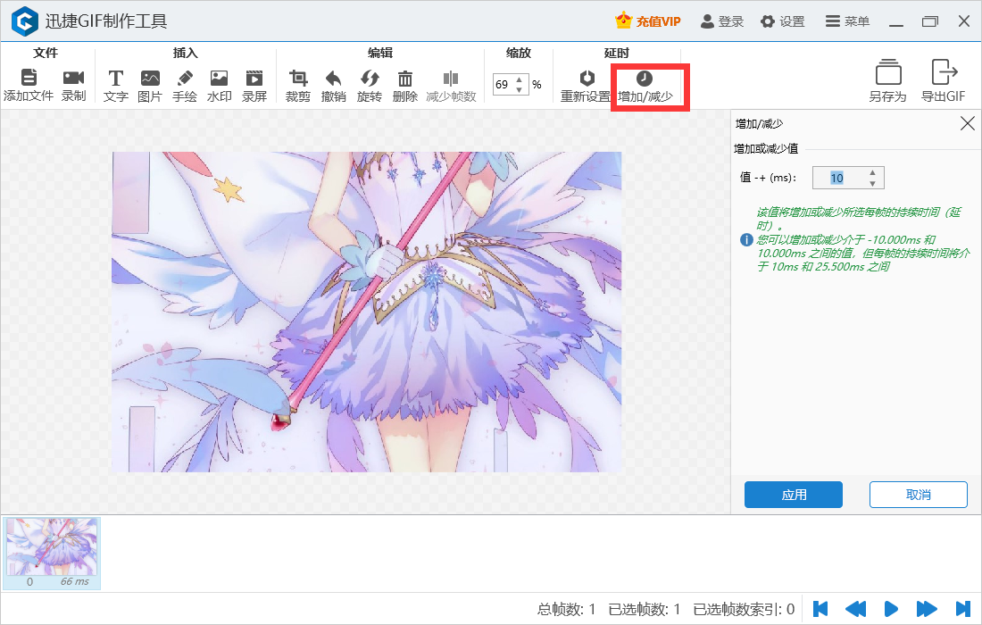Click the 添加文件 add file icon

coord(29,78)
